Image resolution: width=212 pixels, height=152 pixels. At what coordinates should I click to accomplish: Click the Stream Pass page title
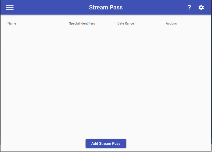(x=106, y=8)
